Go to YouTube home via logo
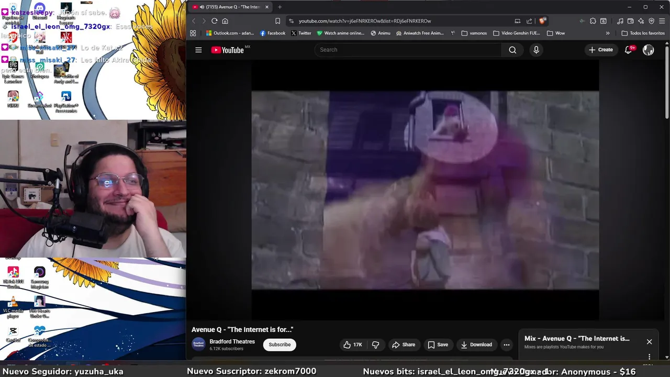This screenshot has width=670, height=377. [x=227, y=50]
